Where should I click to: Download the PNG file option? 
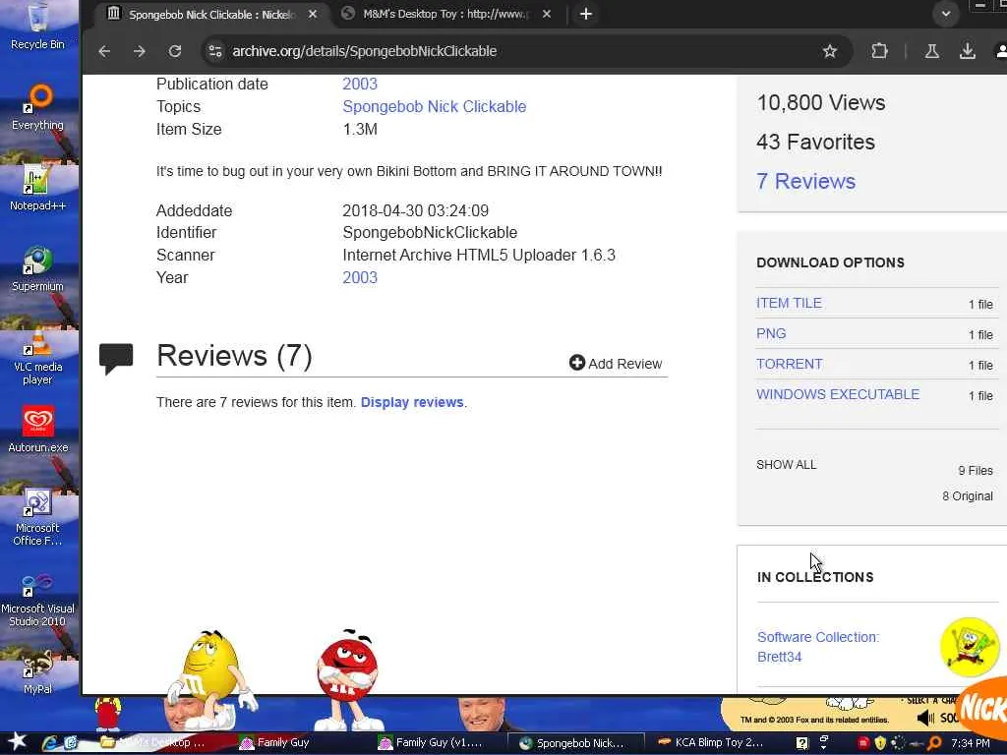tap(771, 333)
